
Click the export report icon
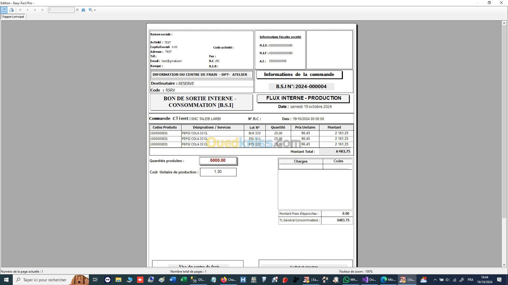4,10
